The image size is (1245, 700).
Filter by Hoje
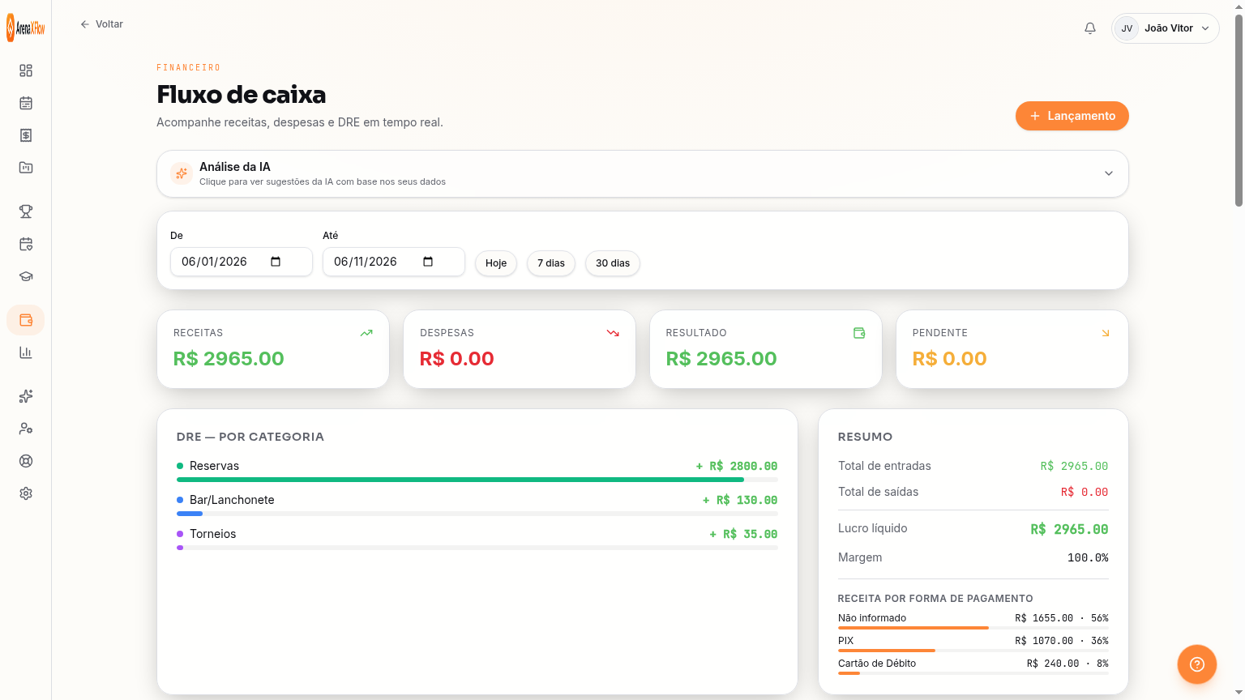pos(496,263)
